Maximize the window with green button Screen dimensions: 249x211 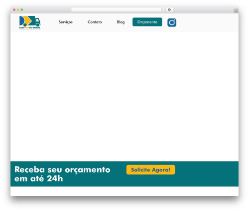22,10
